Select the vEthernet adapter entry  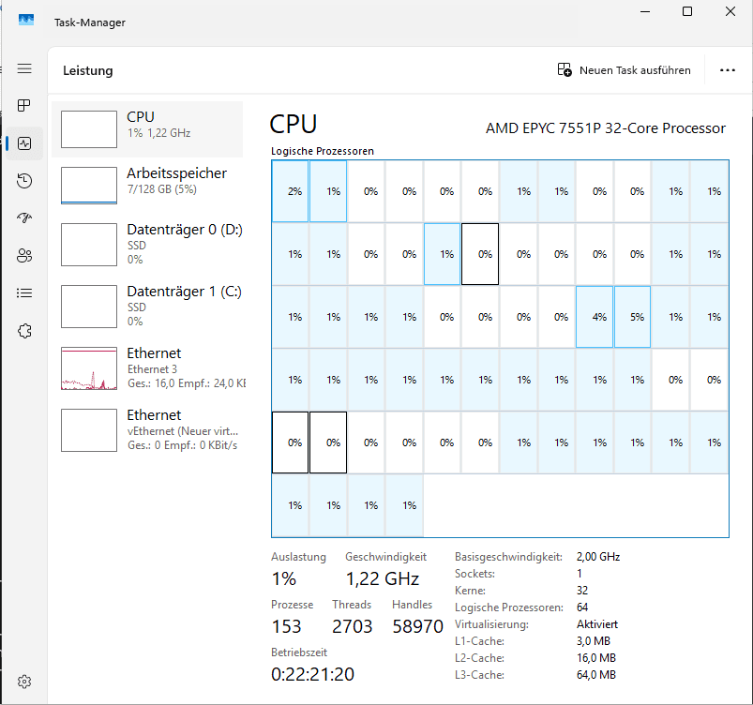point(147,430)
